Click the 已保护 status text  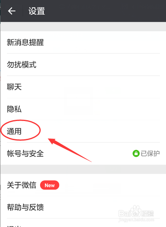[150, 153]
